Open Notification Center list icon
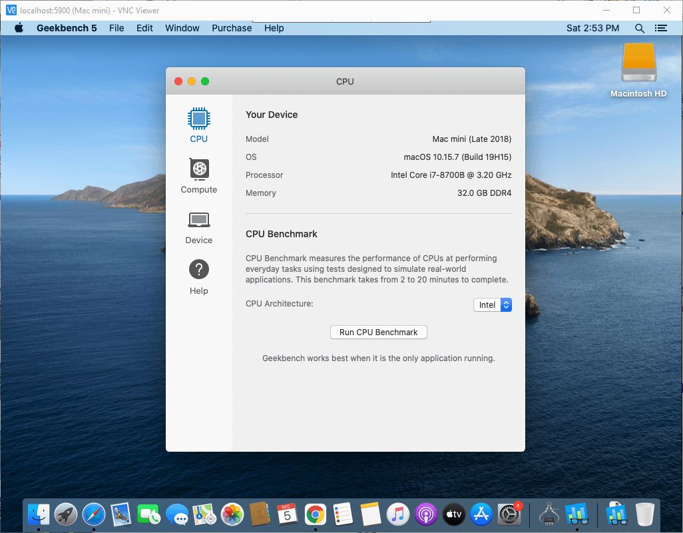Viewport: 683px width, 533px height. (660, 28)
